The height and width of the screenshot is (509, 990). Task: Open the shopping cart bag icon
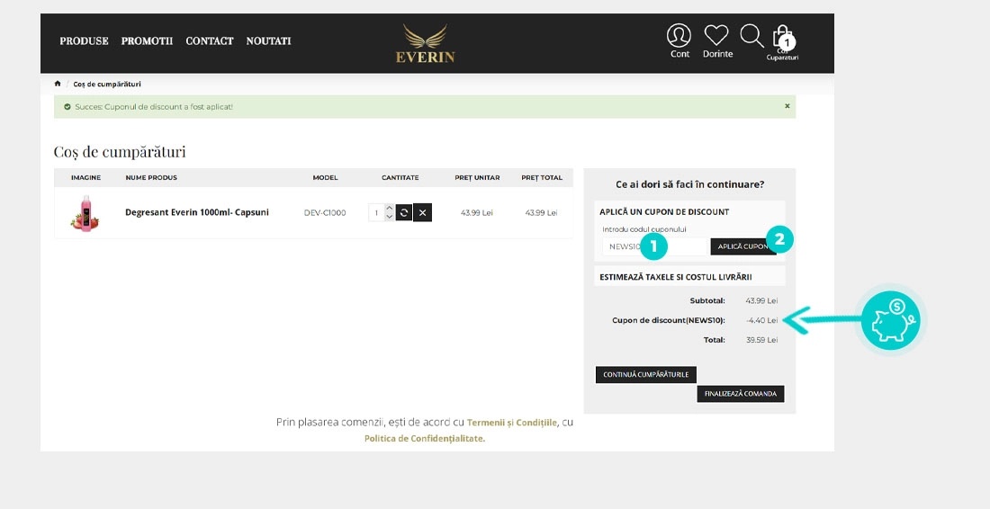[782, 38]
